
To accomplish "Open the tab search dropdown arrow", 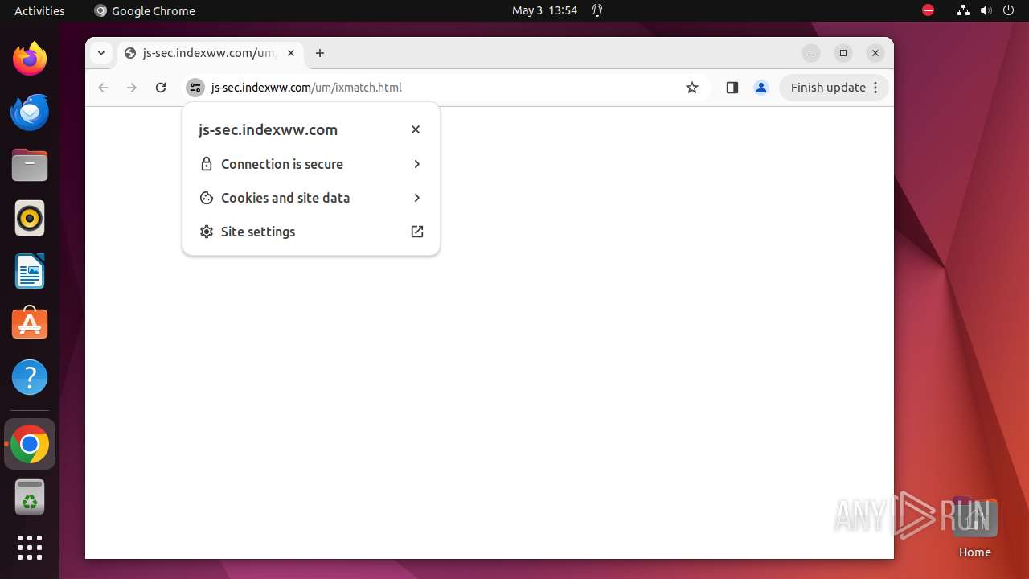I will tap(101, 53).
